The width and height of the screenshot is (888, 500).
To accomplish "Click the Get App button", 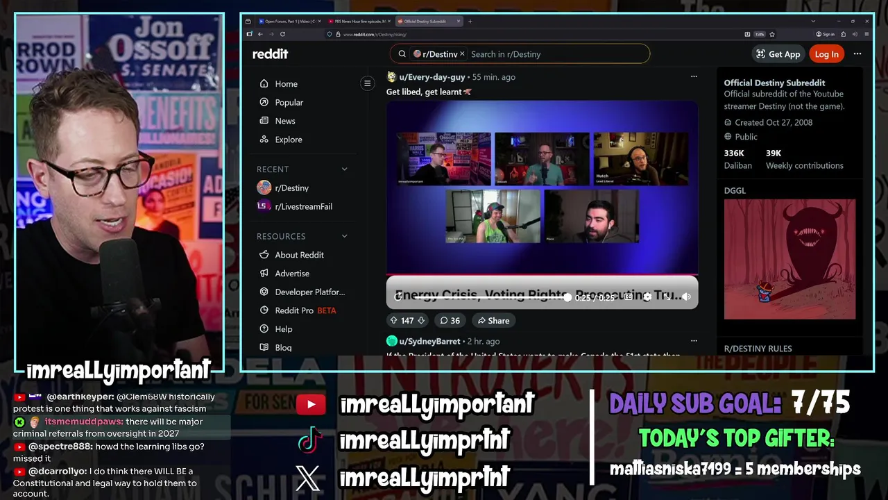I will click(778, 54).
